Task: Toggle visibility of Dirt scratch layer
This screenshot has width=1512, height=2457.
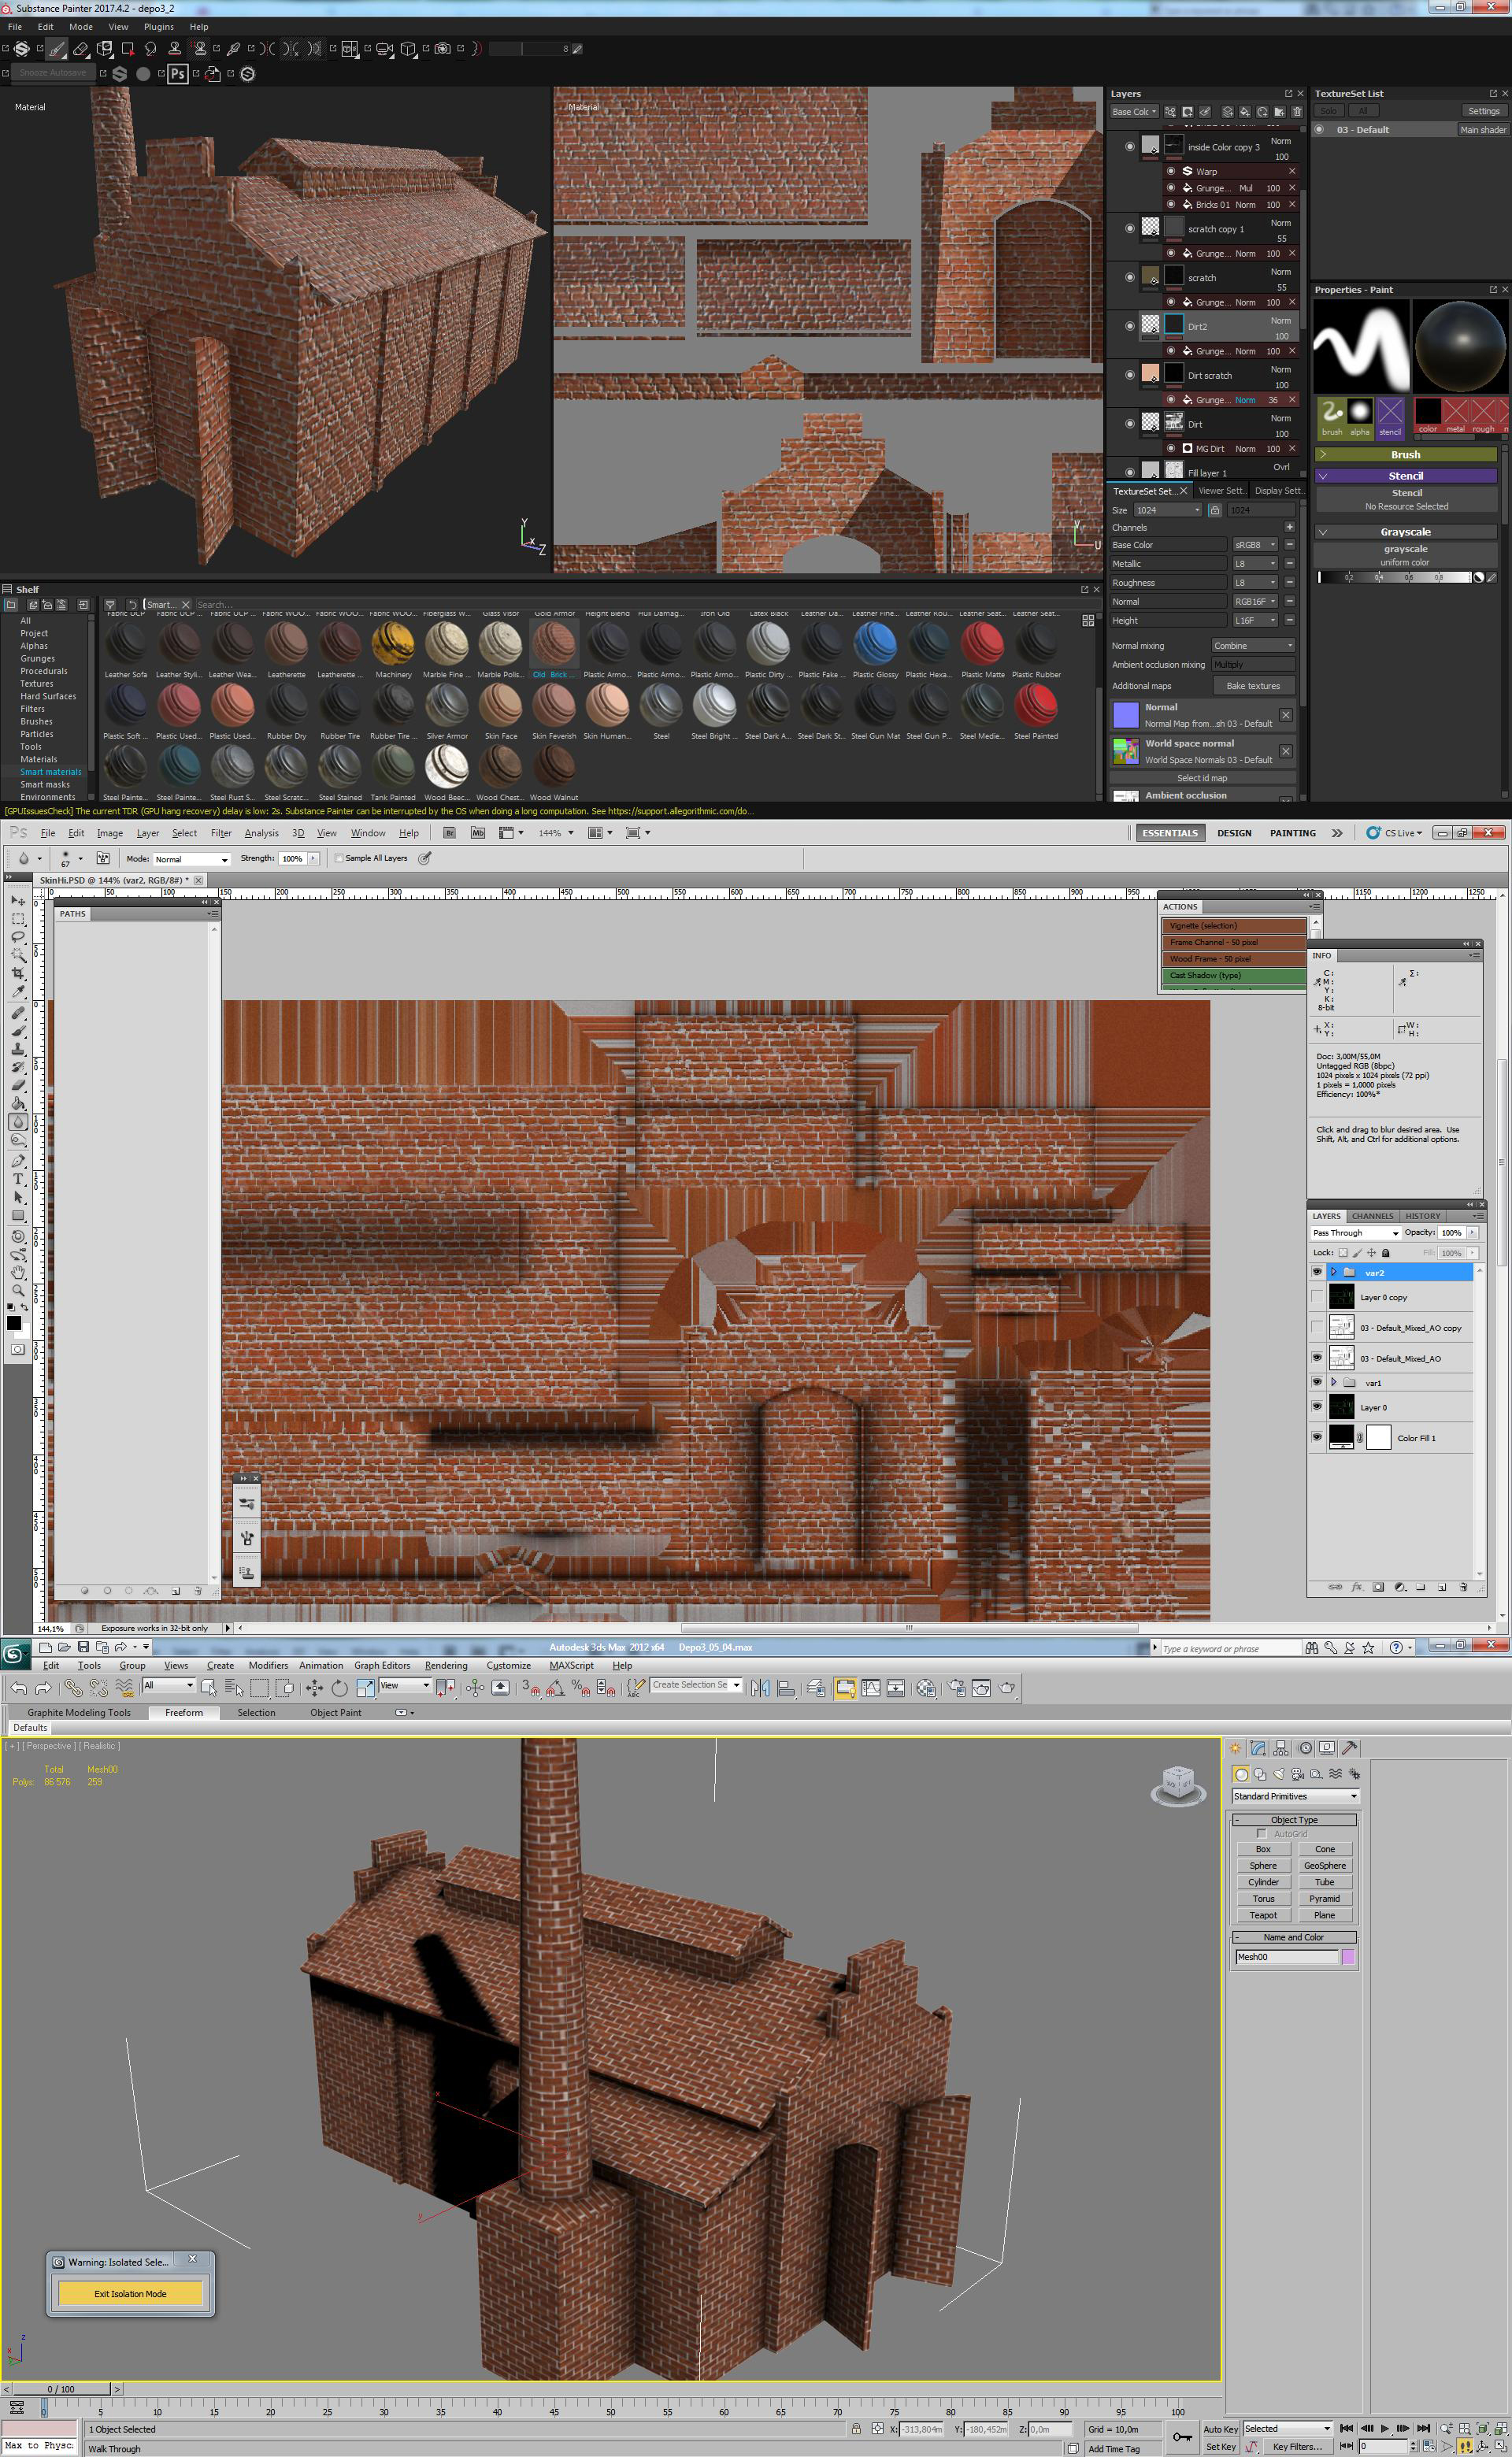Action: 1130,375
